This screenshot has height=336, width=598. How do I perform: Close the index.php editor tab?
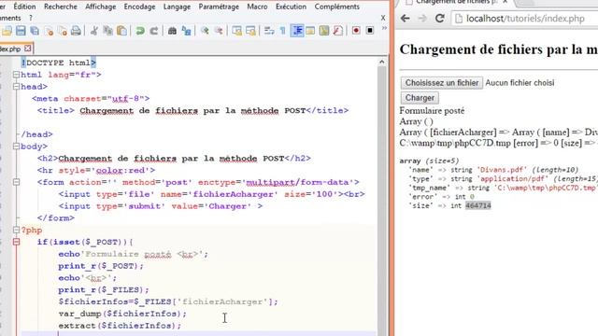28,49
